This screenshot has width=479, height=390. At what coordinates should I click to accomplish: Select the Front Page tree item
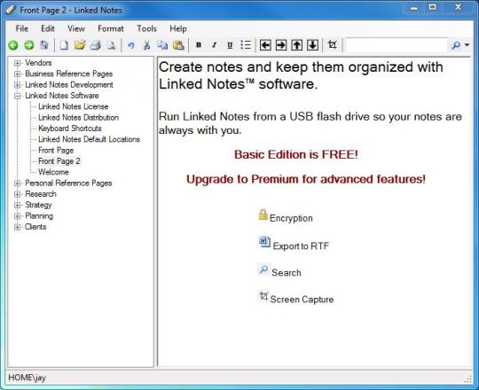coord(56,151)
